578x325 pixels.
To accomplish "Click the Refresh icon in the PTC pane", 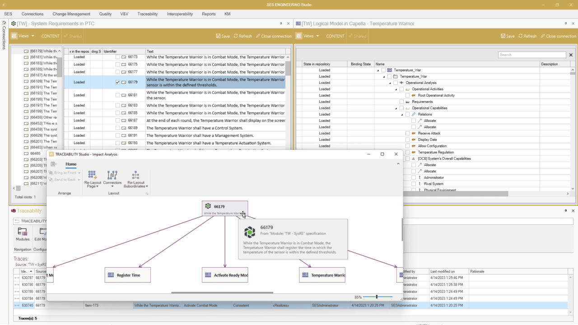I will click(242, 36).
